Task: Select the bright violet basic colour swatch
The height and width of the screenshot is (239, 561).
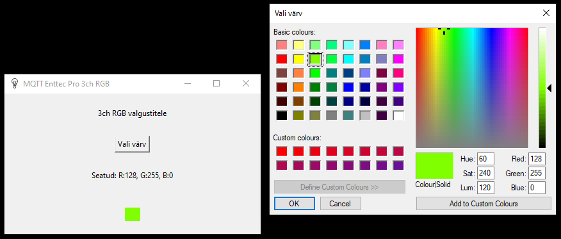Action: pyautogui.click(x=398, y=87)
